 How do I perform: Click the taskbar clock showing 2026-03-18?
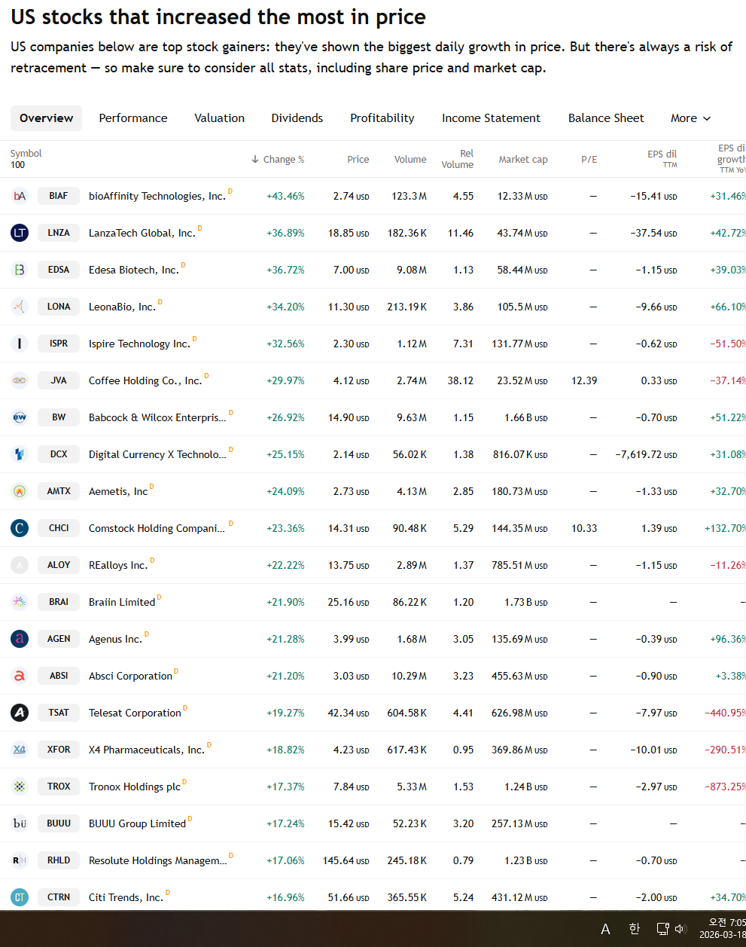pos(722,929)
